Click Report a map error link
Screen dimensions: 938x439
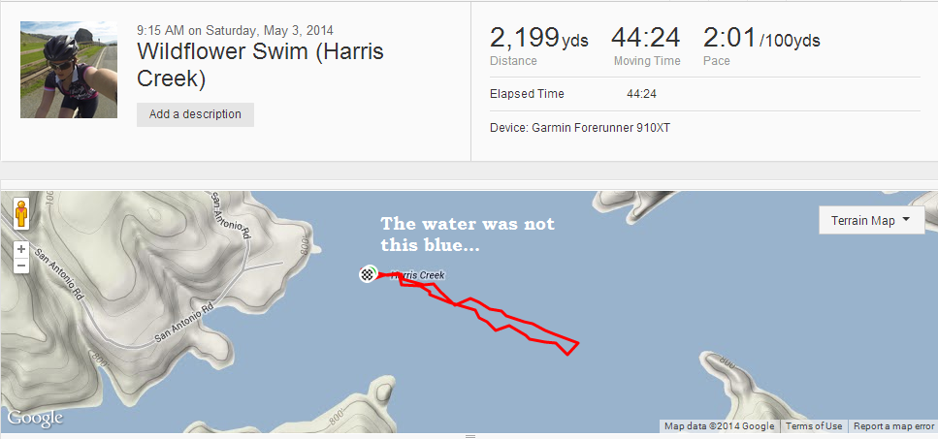893,426
